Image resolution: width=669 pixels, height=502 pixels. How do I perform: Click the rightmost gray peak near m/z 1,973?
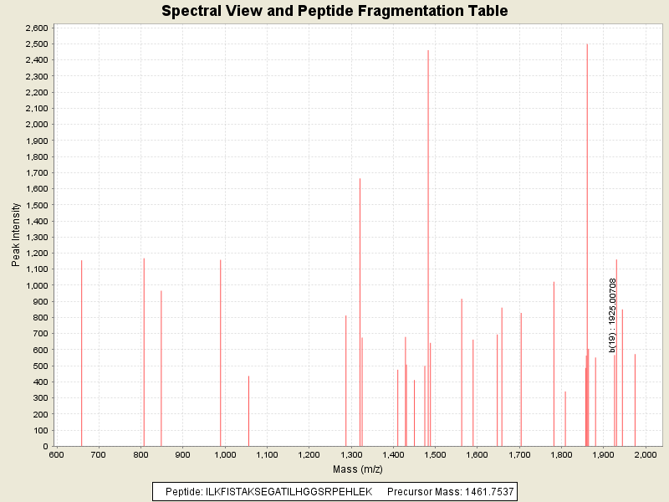coord(635,400)
